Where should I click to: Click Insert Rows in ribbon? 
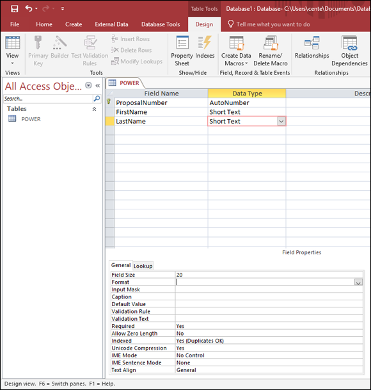pyautogui.click(x=130, y=39)
